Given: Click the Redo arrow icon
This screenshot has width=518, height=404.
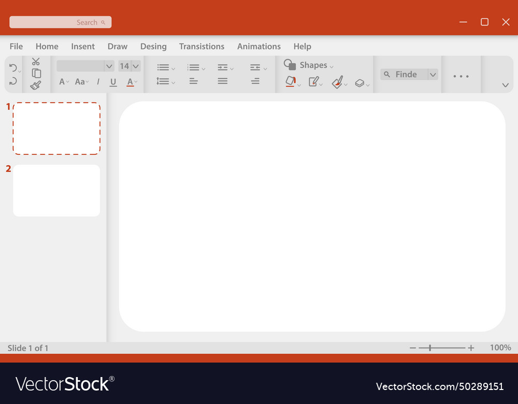Looking at the screenshot, I should [13, 81].
